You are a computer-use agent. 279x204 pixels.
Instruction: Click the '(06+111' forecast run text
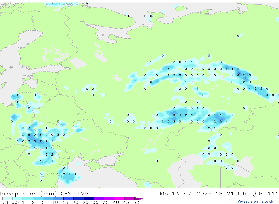[266, 194]
